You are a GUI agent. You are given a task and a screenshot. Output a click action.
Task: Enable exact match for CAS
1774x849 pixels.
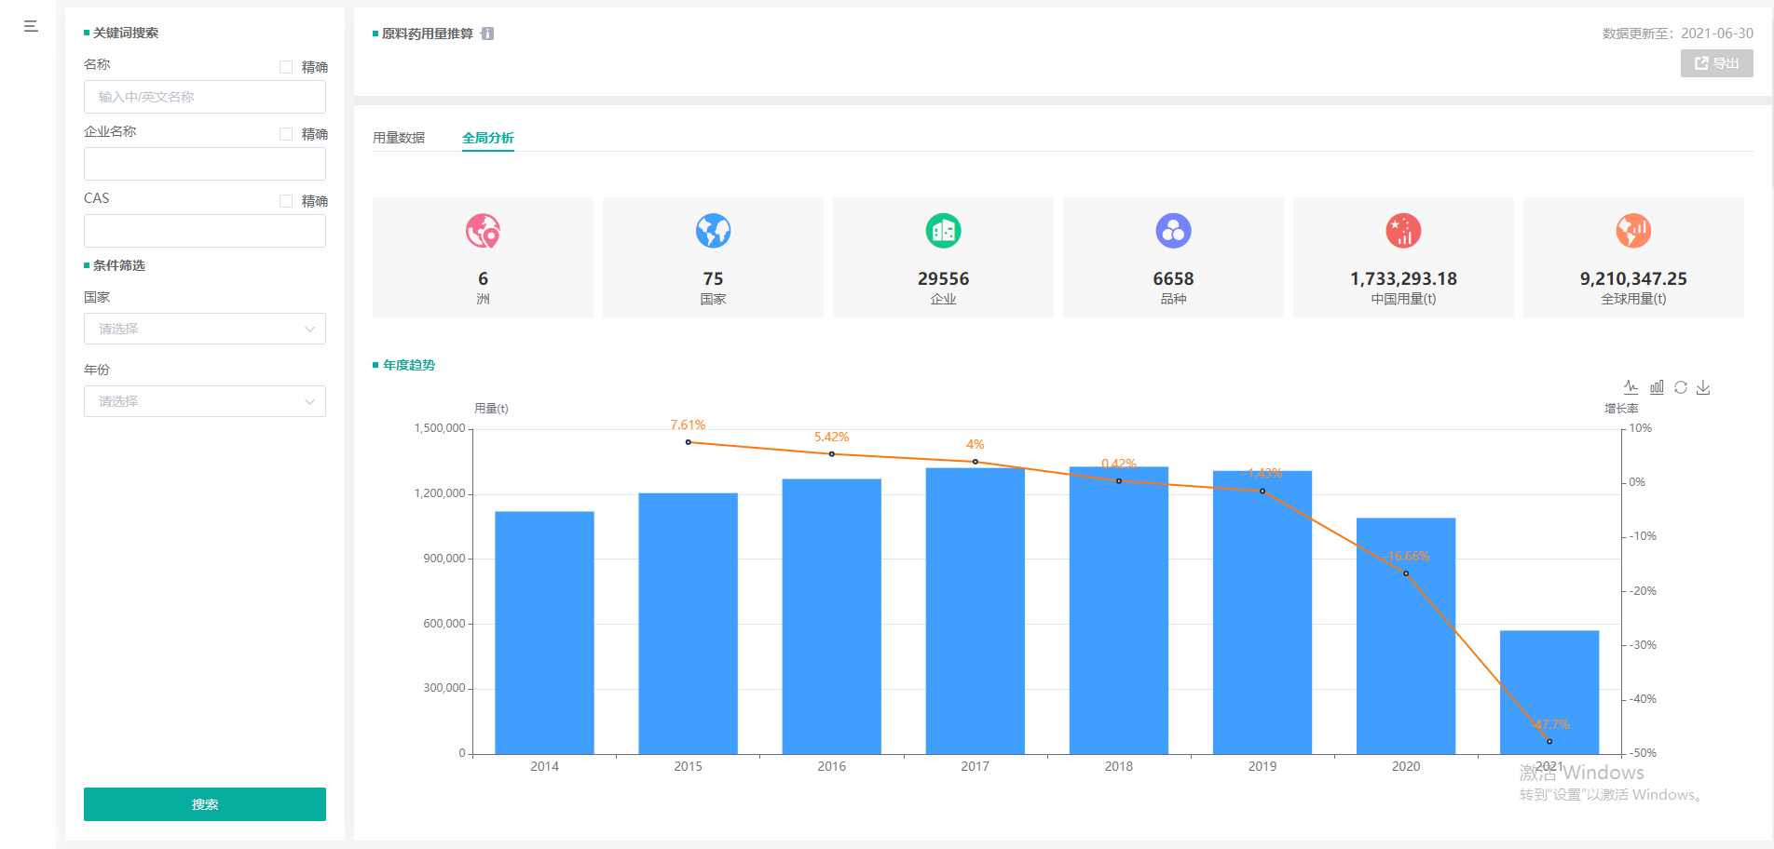pos(286,201)
